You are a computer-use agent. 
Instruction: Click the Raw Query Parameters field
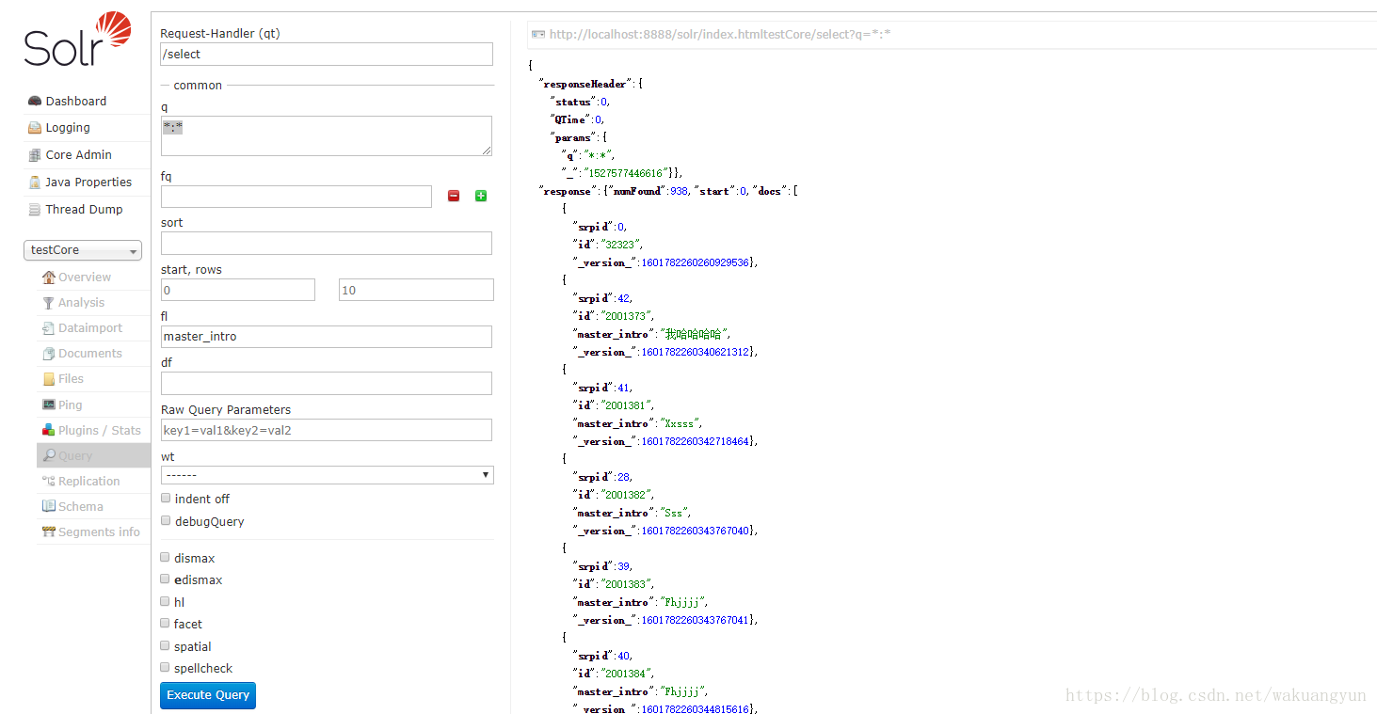click(327, 430)
